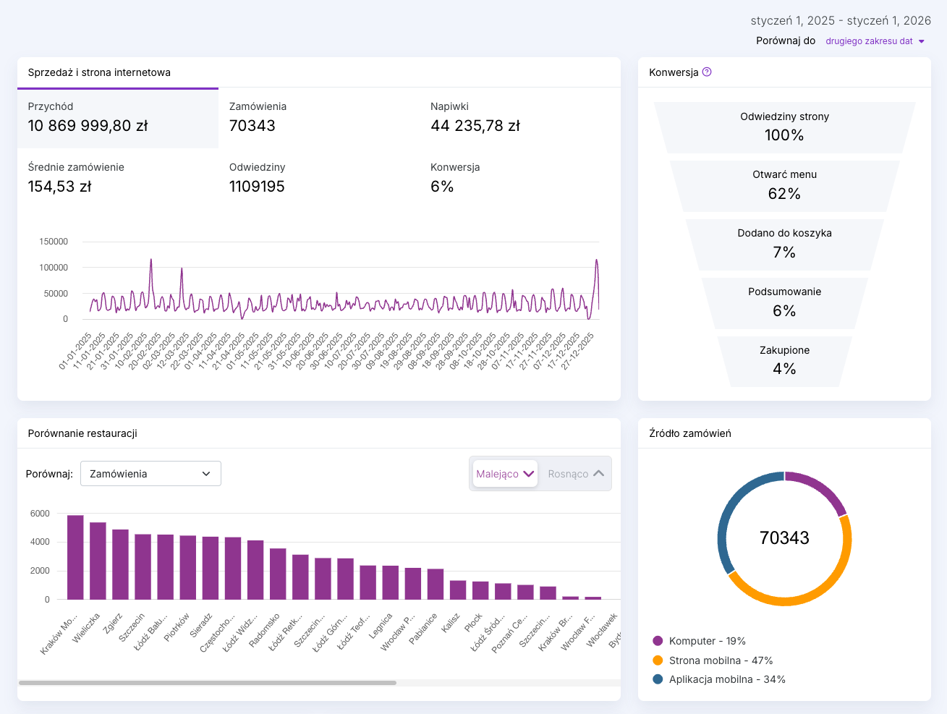Select the Zamówienia metric tile

coord(318,117)
